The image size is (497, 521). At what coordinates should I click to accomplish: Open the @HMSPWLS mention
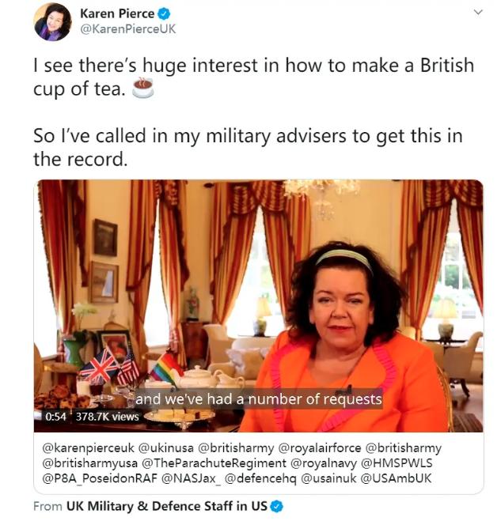tap(396, 462)
